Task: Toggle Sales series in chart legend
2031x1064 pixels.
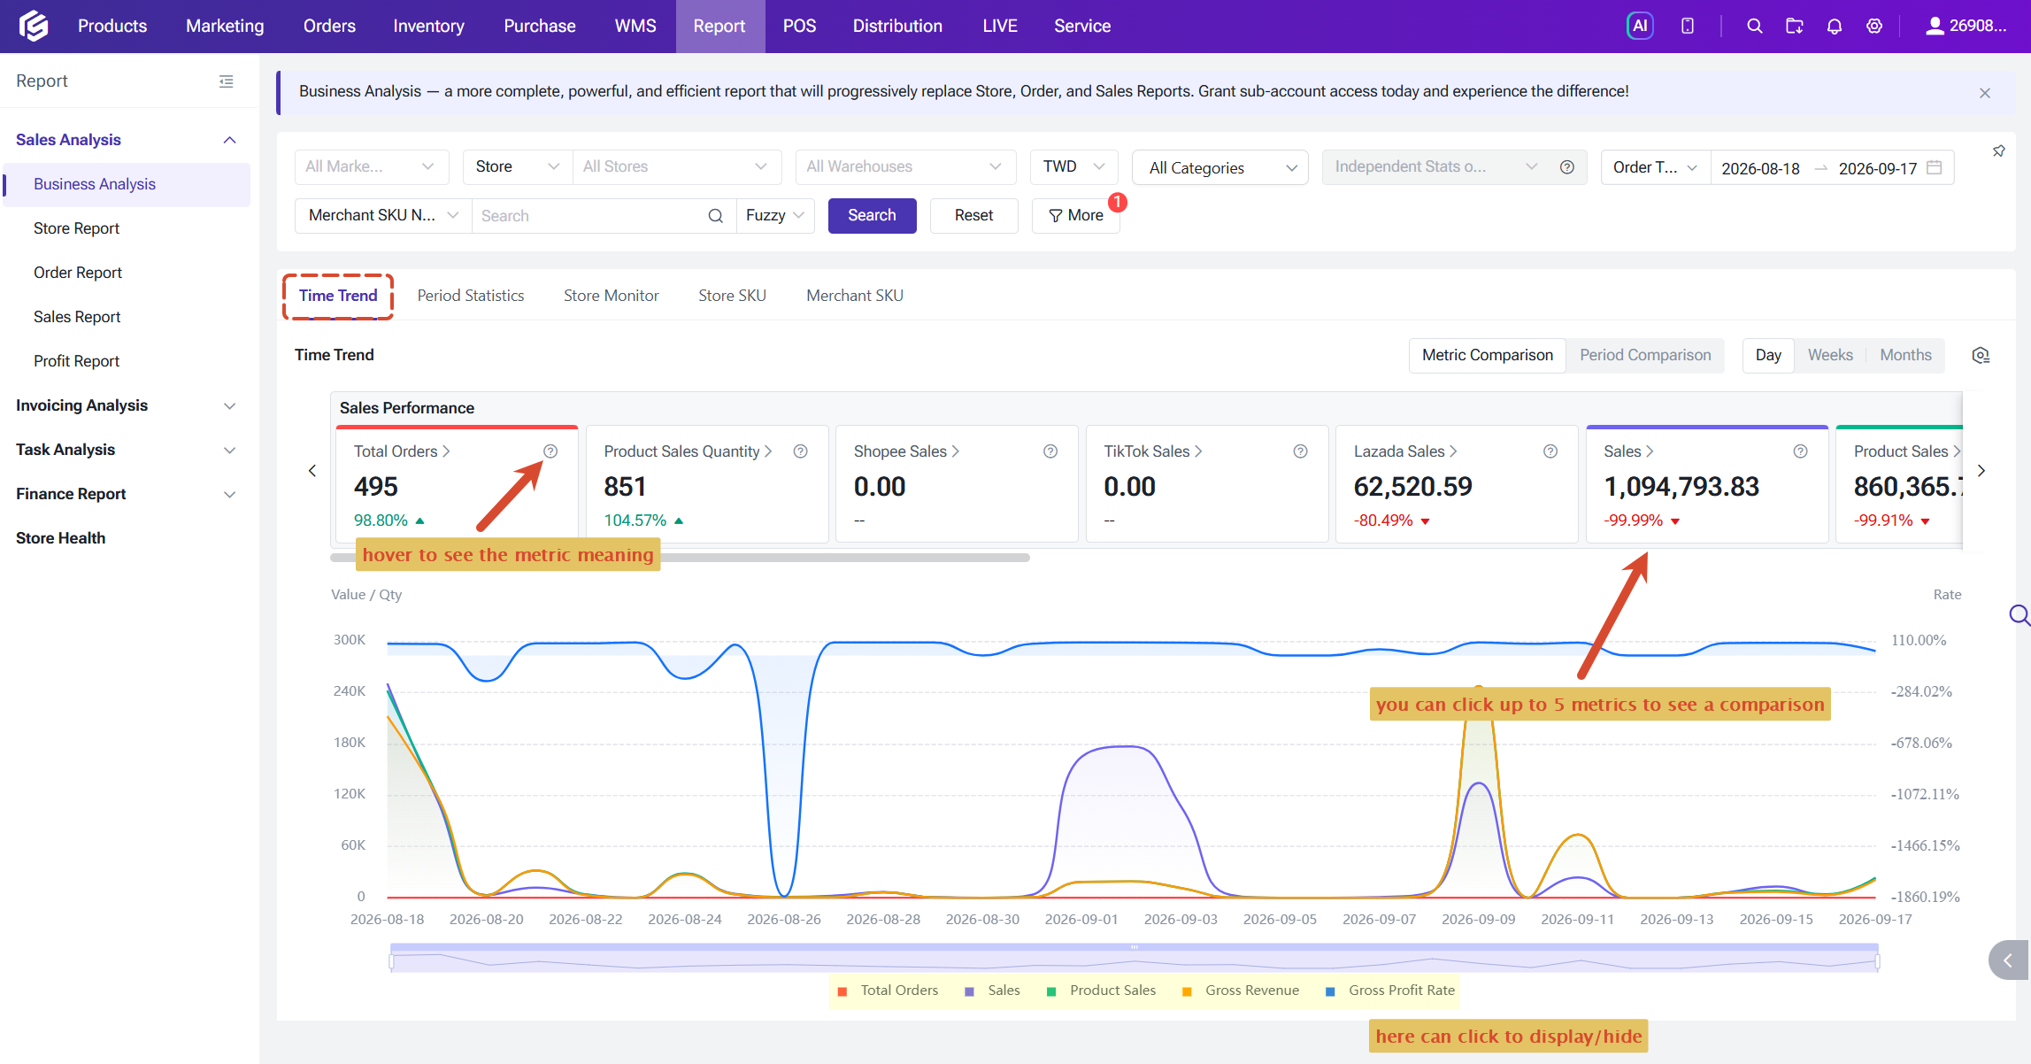Action: 993,991
